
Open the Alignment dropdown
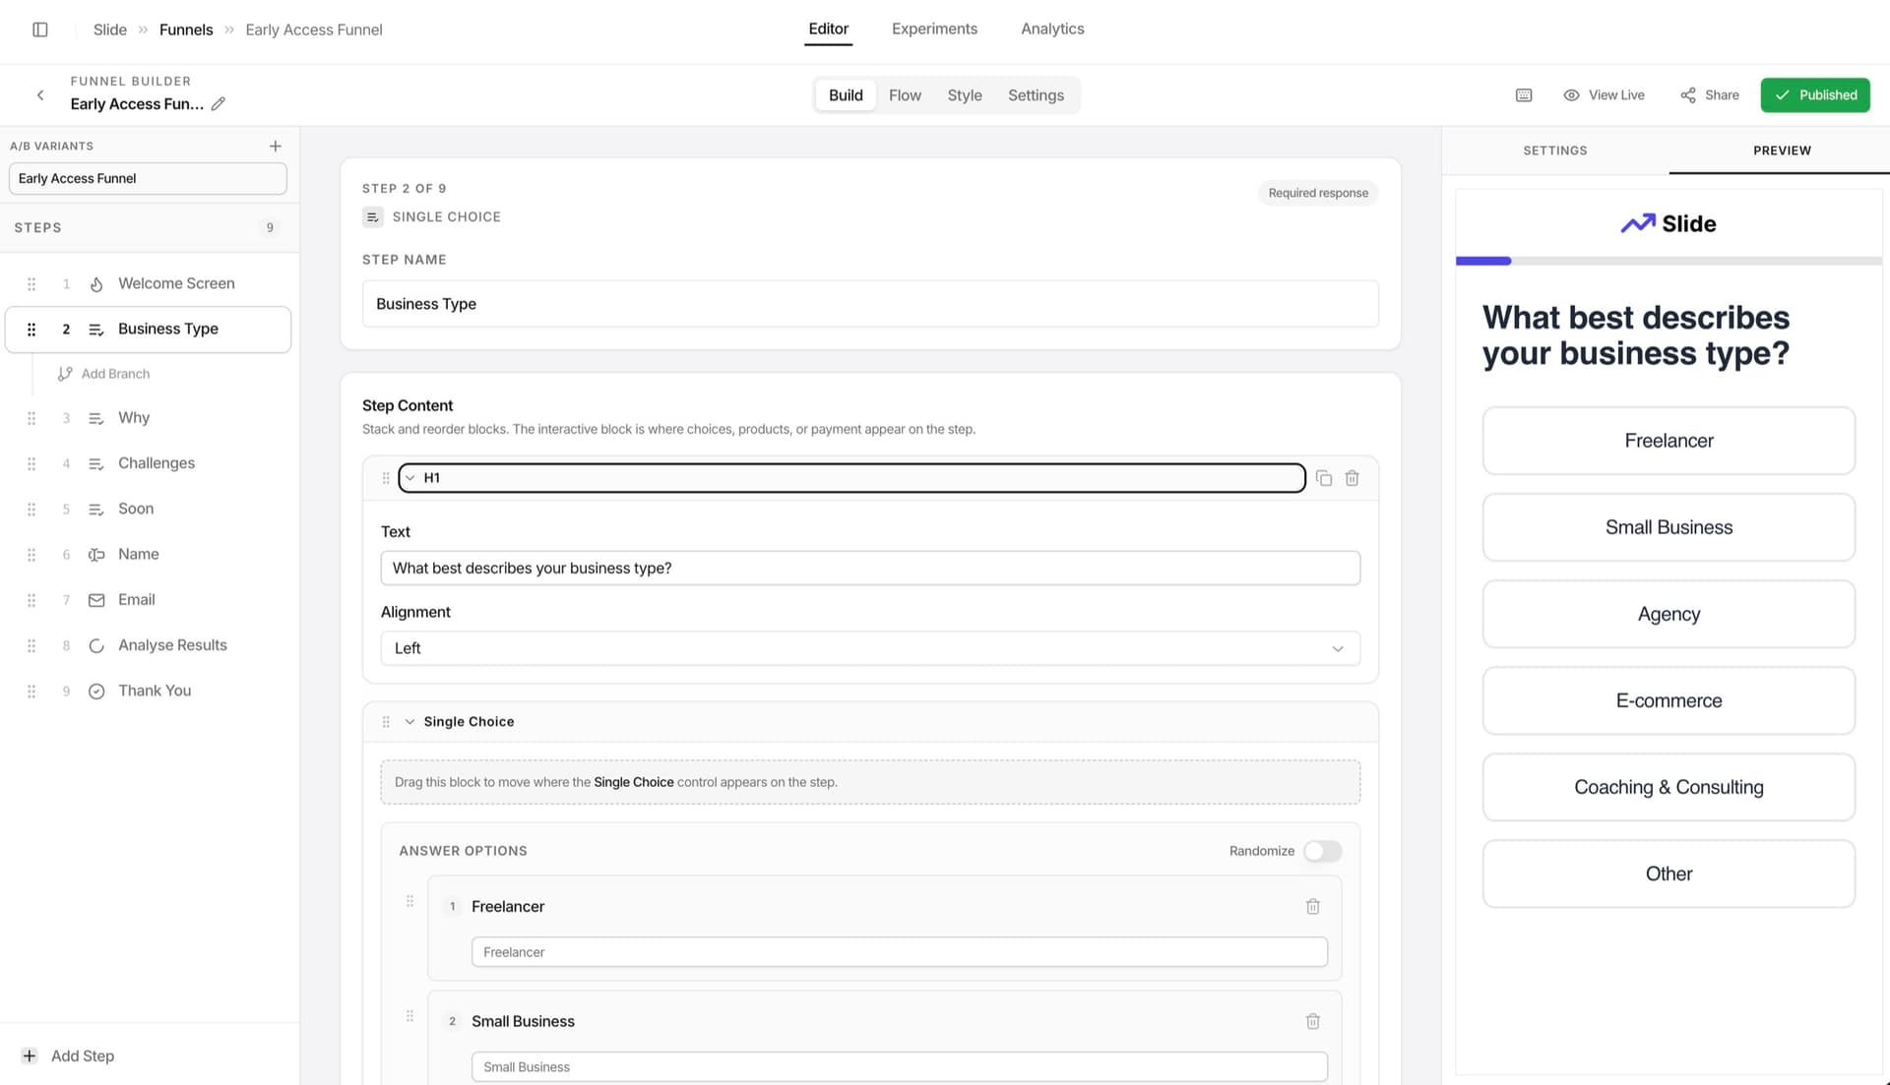(870, 648)
